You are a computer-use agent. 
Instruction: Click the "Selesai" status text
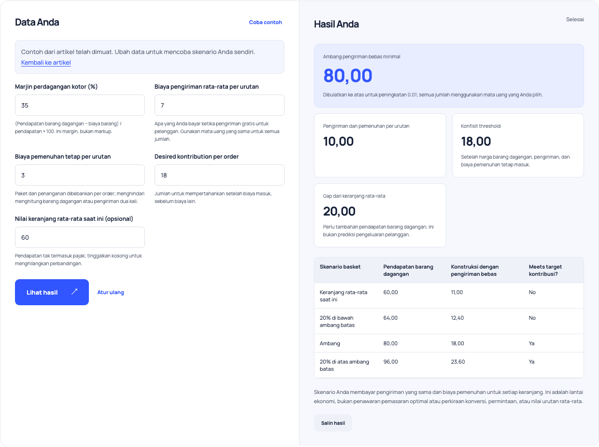point(575,19)
